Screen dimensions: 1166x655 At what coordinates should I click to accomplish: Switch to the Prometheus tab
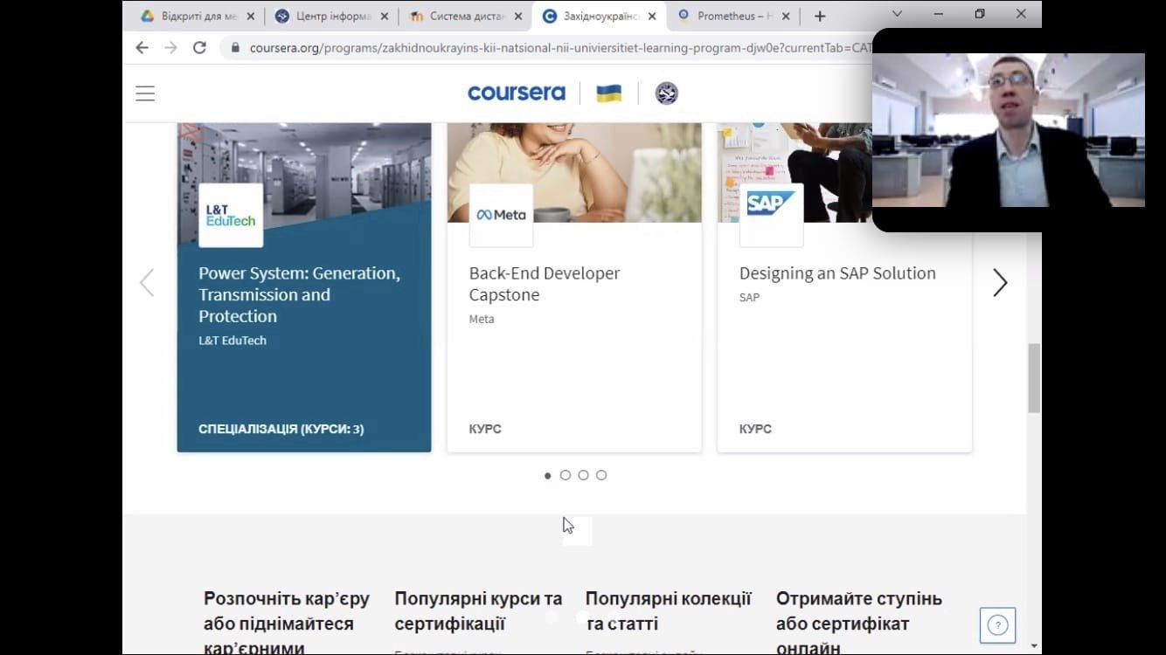[x=733, y=16]
